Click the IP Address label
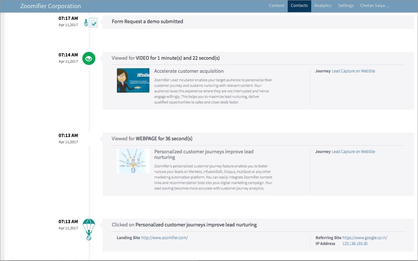418x261 pixels. [325, 244]
